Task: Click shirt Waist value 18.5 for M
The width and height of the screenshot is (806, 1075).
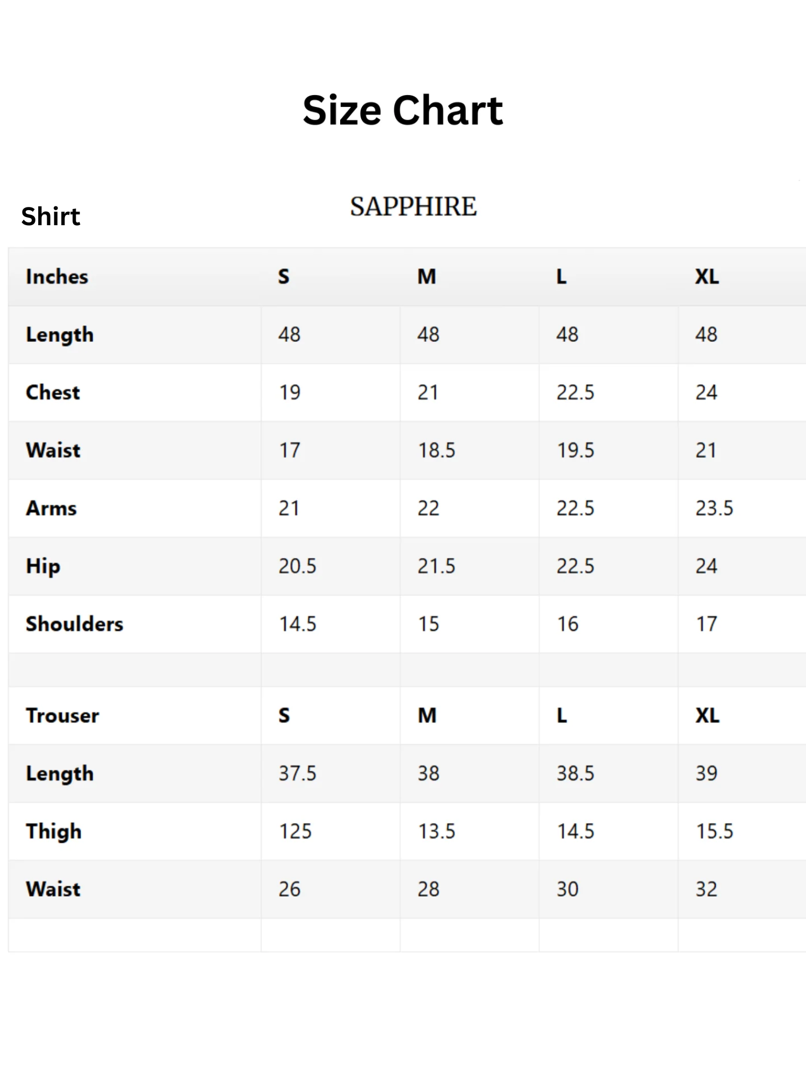Action: 436,450
